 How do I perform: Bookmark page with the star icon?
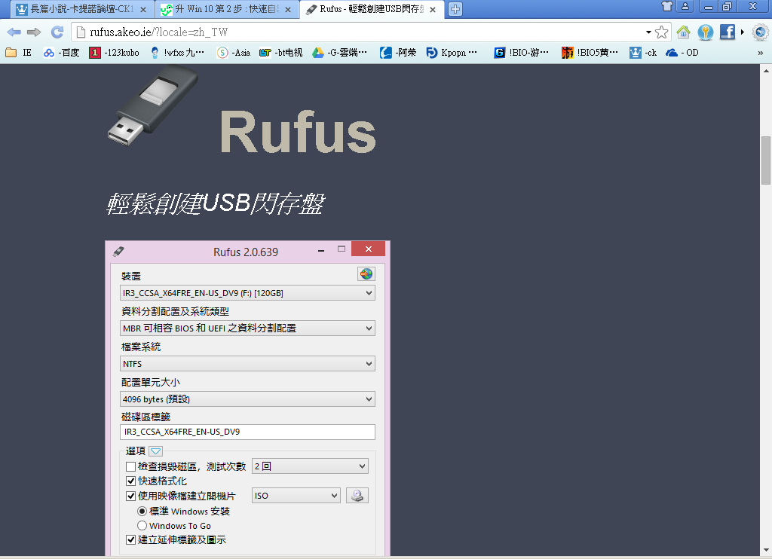pos(662,32)
